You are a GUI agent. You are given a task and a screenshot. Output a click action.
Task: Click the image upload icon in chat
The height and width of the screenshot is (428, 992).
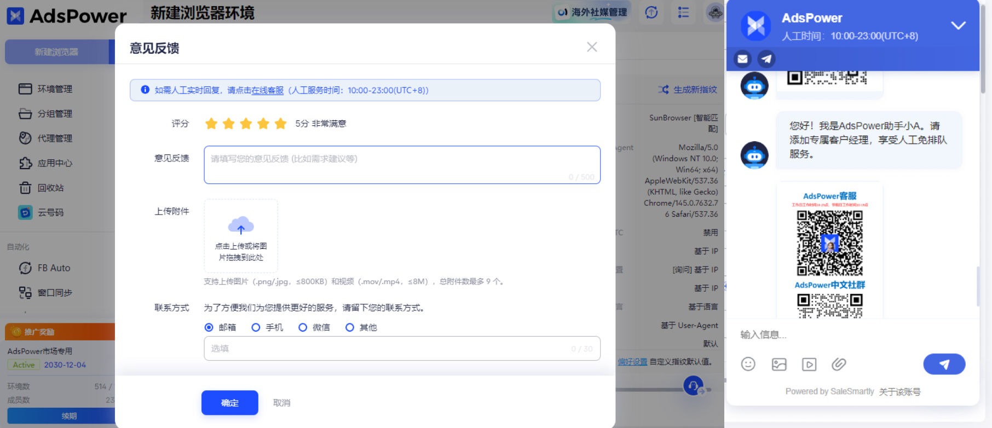(779, 364)
